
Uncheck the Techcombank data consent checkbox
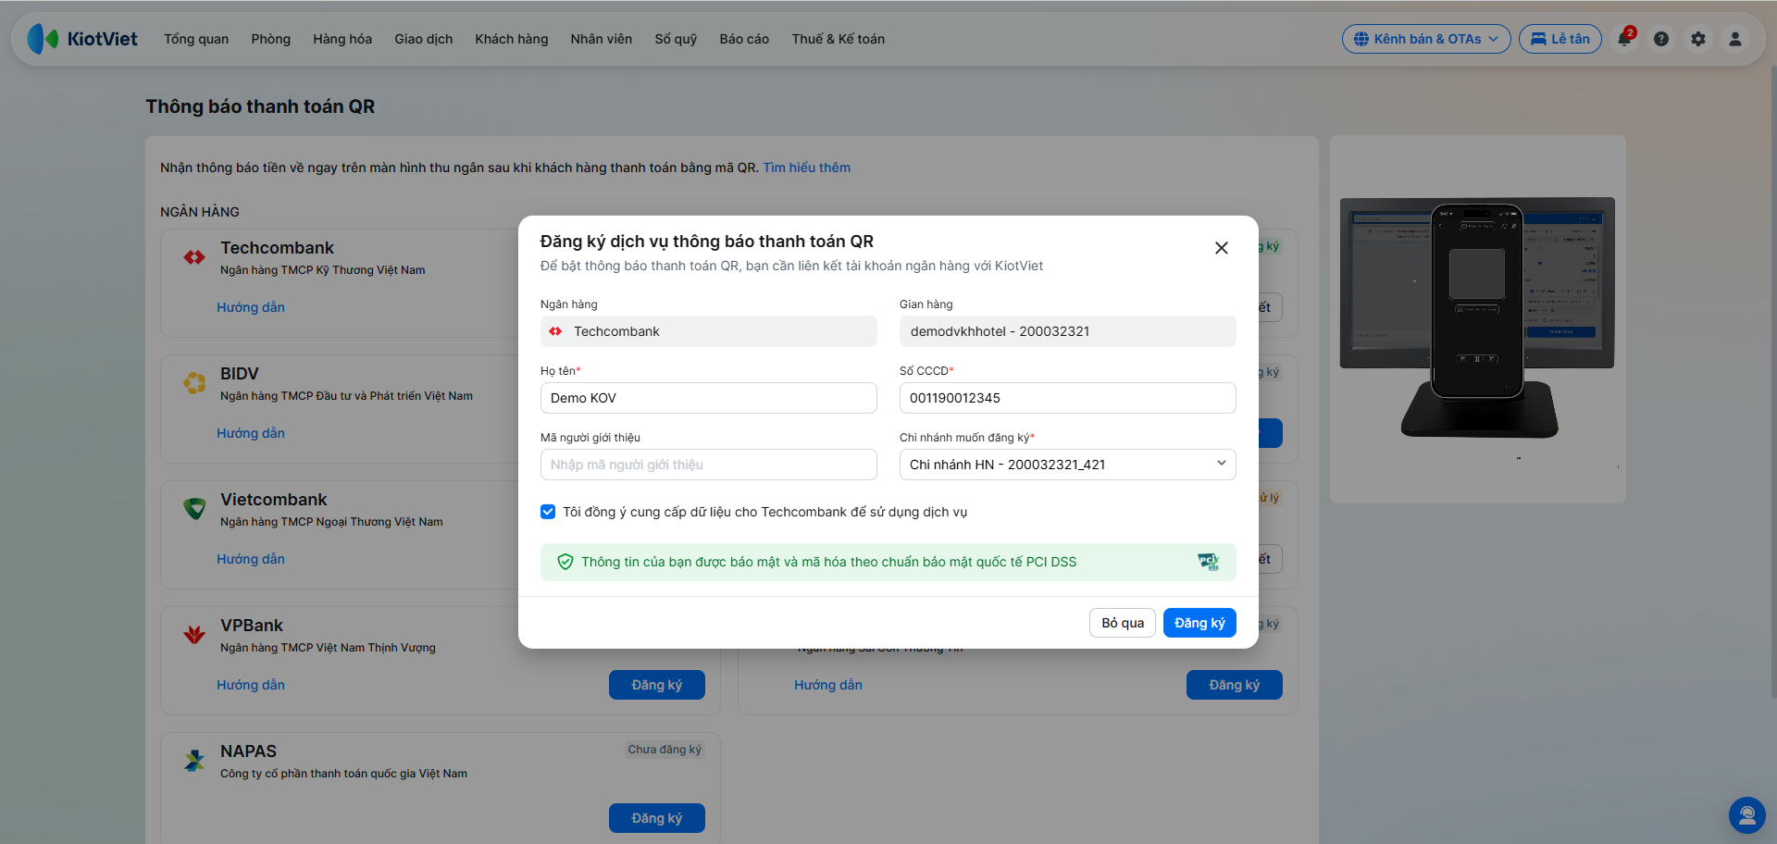548,512
